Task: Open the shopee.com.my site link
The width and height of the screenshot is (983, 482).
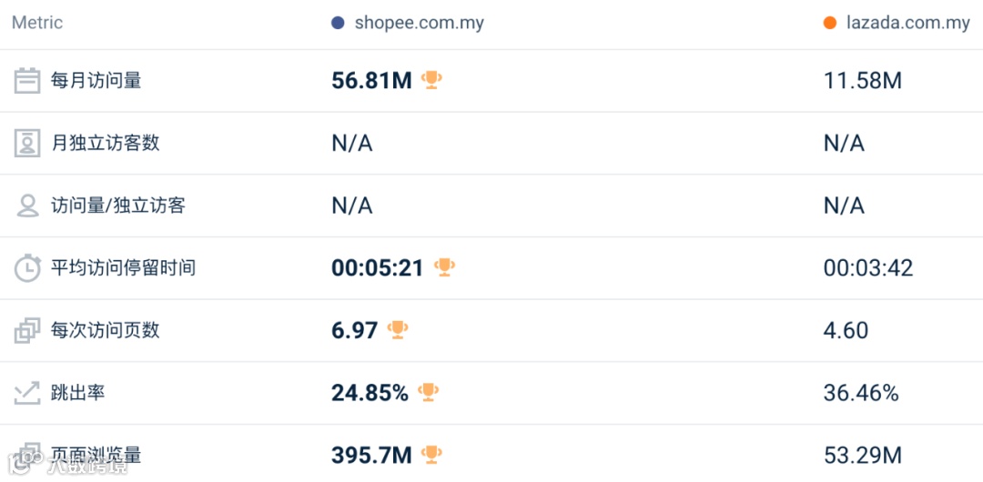Action: click(x=419, y=23)
